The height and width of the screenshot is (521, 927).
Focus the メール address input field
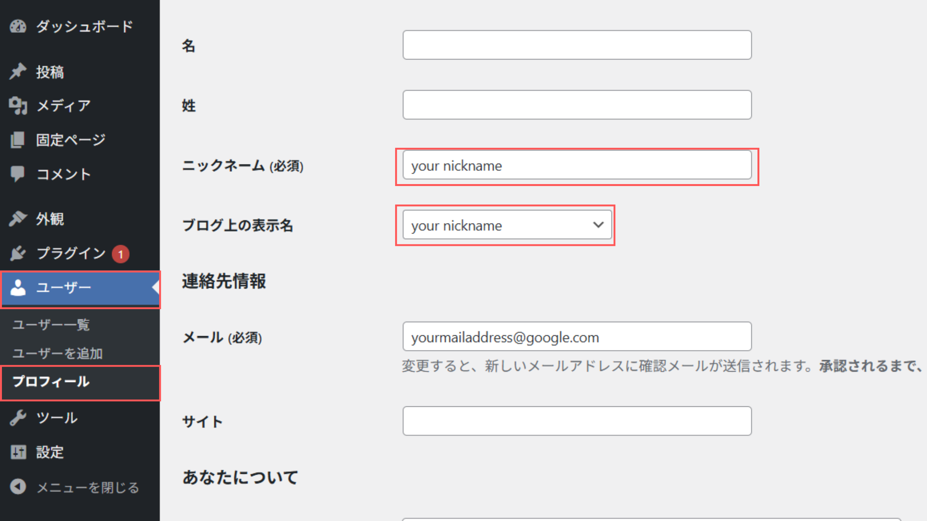(x=577, y=337)
